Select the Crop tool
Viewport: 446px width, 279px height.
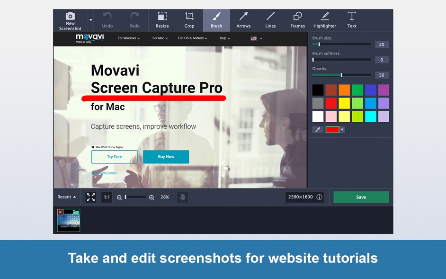pos(189,20)
